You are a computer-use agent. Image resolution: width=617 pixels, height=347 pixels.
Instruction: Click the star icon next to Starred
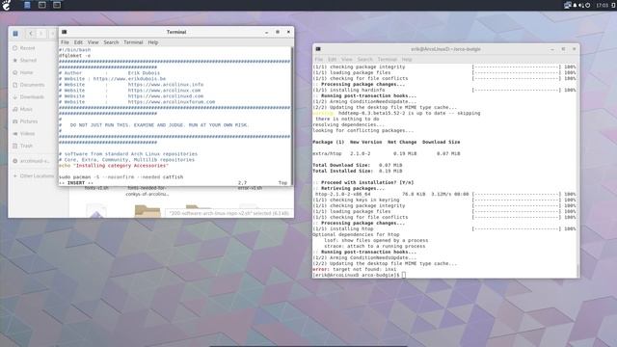pos(15,60)
